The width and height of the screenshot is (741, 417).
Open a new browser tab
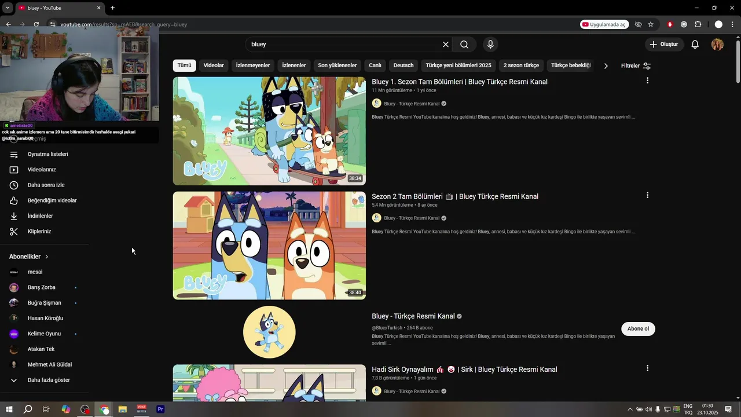point(112,8)
